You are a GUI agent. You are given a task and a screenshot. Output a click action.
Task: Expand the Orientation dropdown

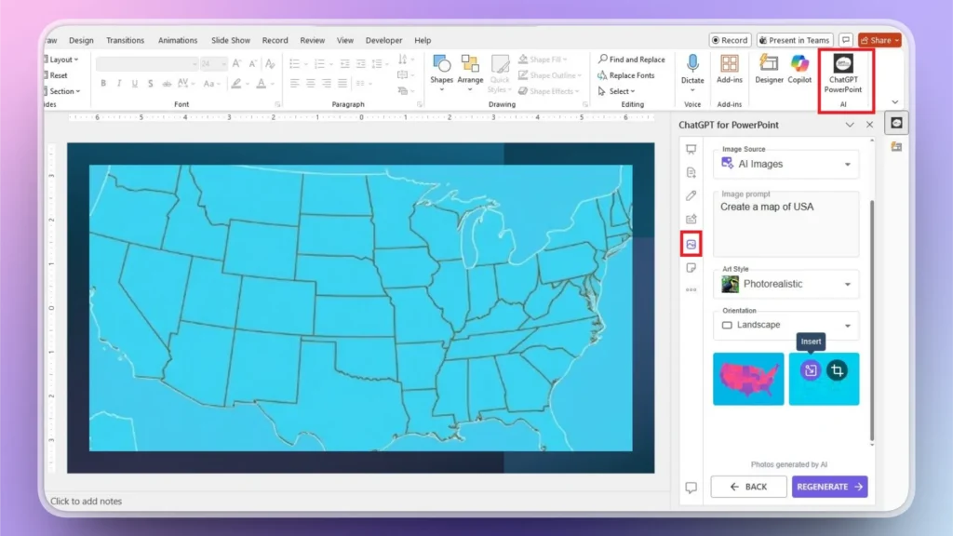[x=785, y=325]
